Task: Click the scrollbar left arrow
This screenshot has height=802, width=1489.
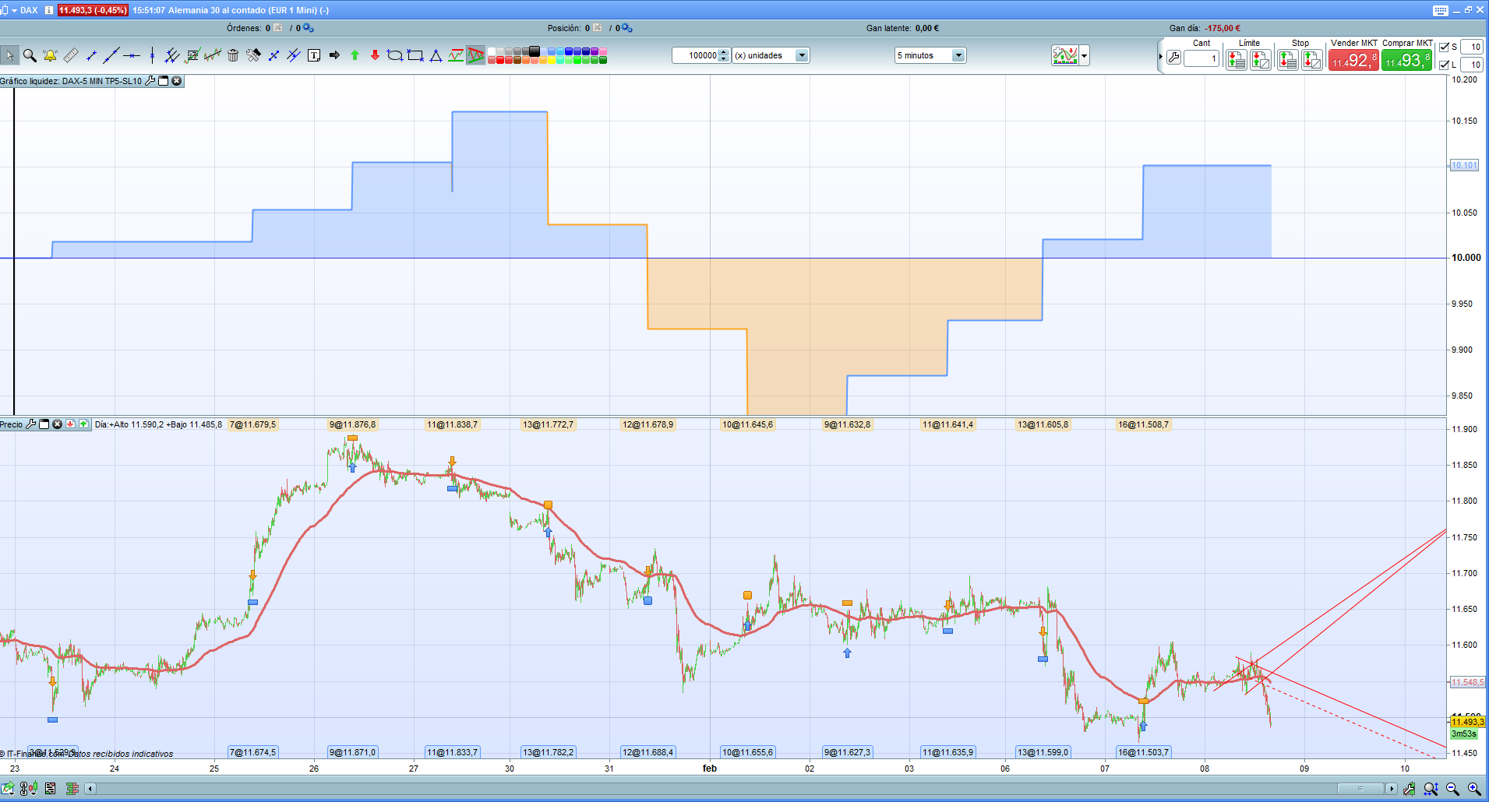Action: 90,789
